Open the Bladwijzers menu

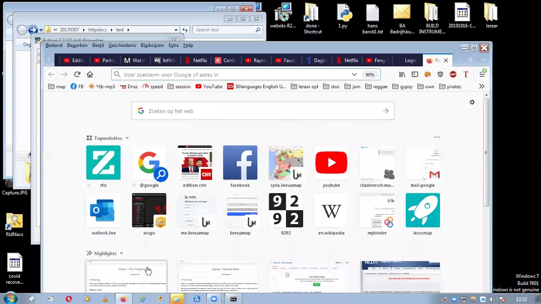pos(152,45)
